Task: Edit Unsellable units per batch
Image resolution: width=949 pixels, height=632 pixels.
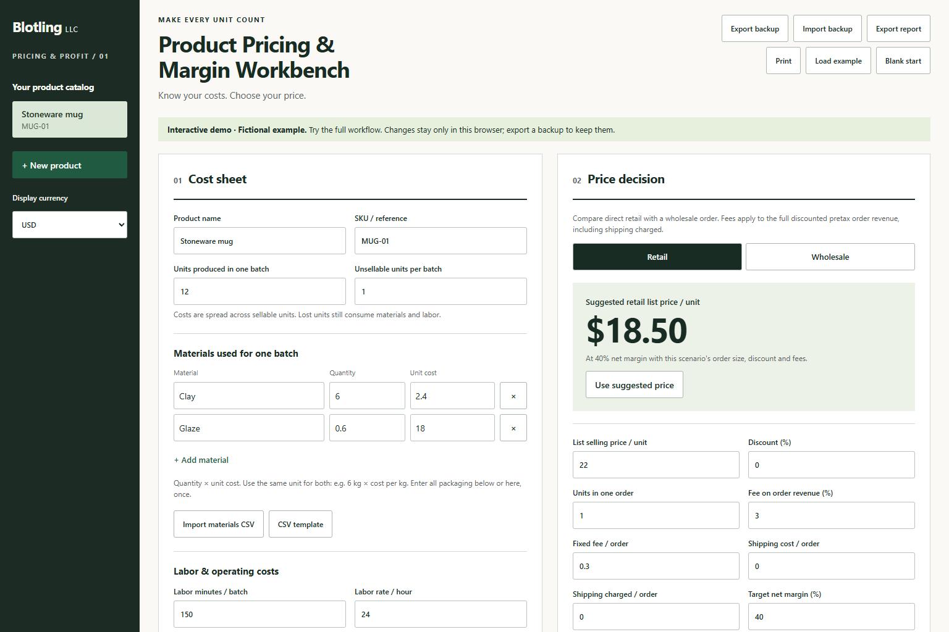Action: pyautogui.click(x=441, y=291)
